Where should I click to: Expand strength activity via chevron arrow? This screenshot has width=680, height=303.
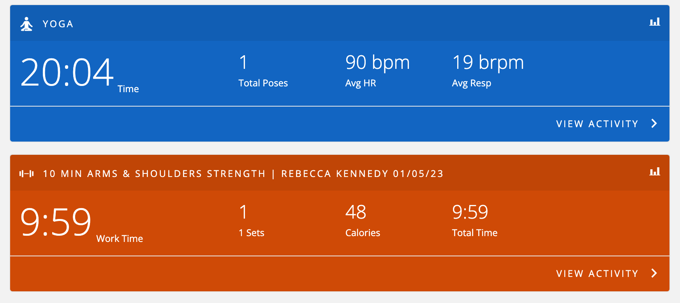click(x=654, y=273)
